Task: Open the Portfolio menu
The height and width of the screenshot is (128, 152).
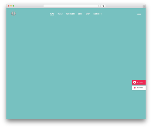Action: click(x=70, y=14)
